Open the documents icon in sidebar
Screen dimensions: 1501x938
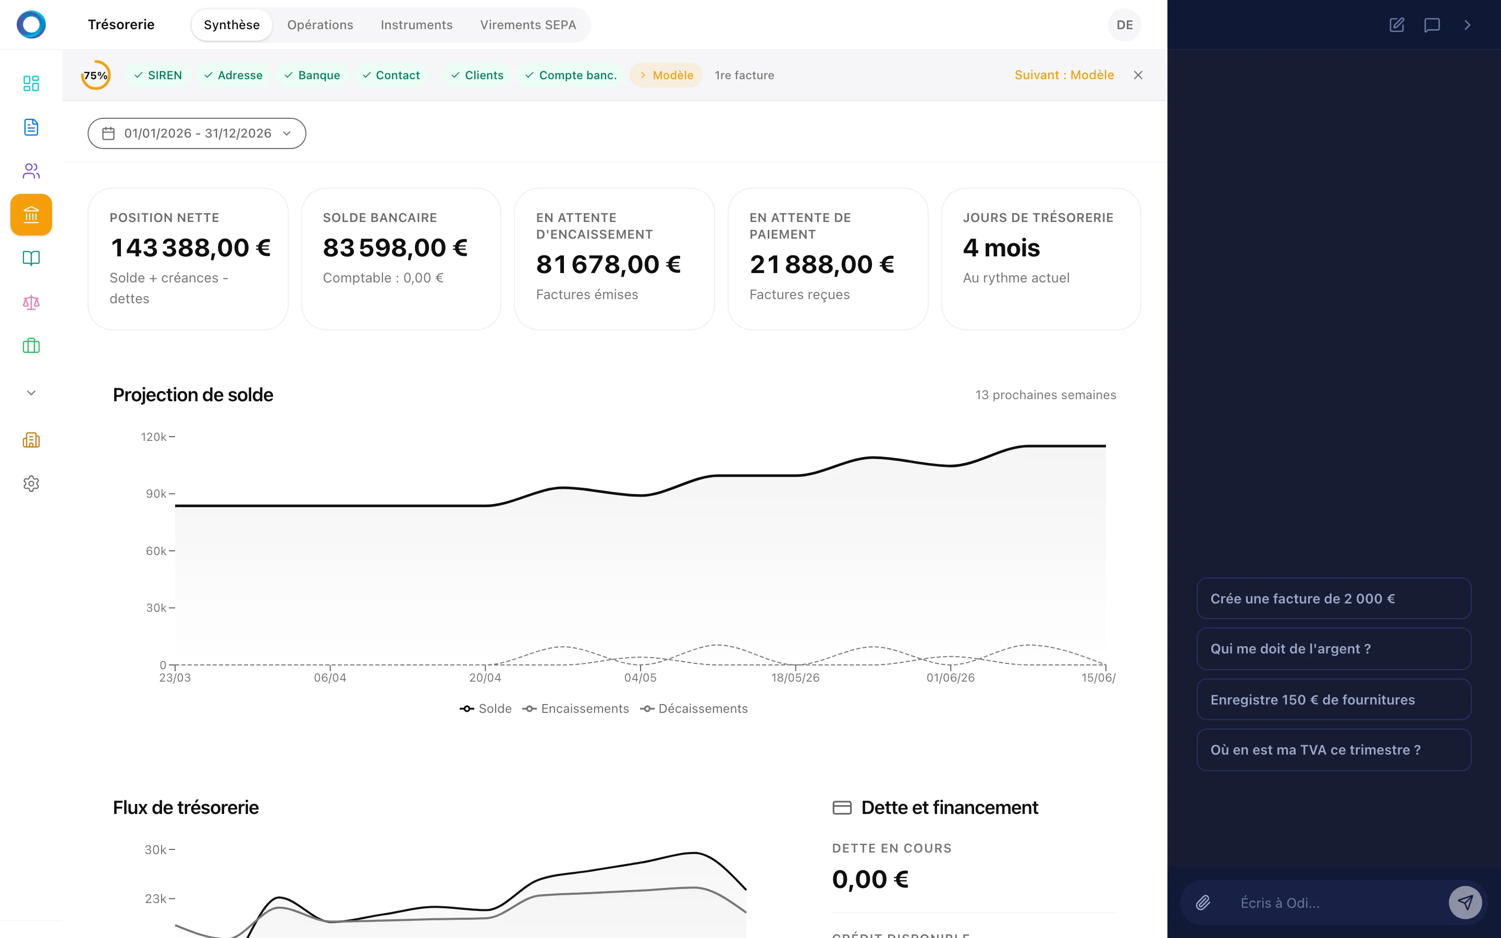[31, 127]
